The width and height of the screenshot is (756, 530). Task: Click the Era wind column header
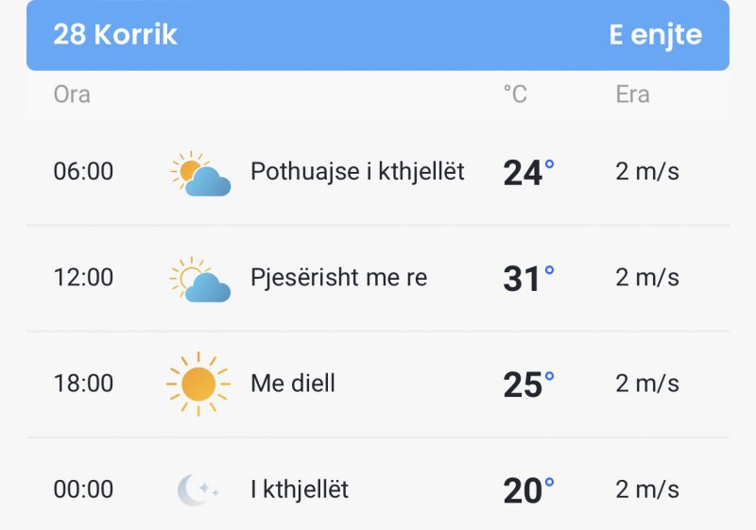click(x=632, y=94)
